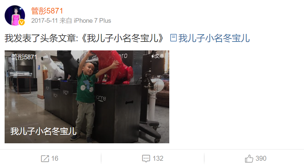The image size is (304, 167).
Task: Click the repost count 16
Action: [55, 158]
